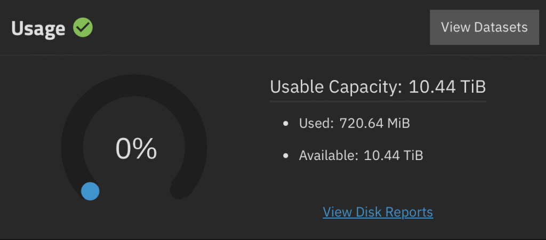Click the underline beneath Usable Capacity
546x240 pixels.
coord(378,99)
